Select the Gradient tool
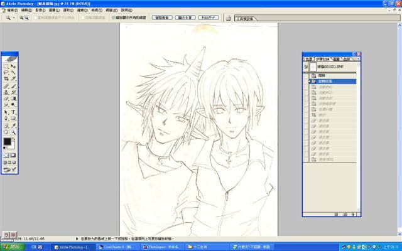 click(13, 99)
